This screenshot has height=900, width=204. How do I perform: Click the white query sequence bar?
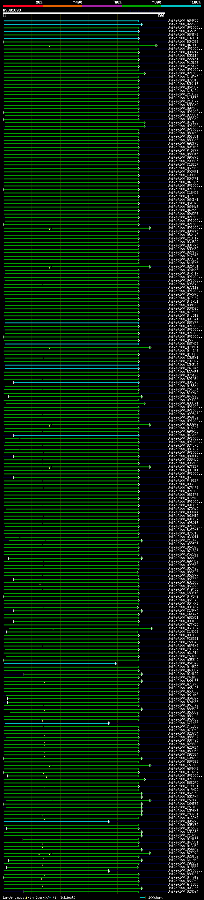(x=84, y=13)
